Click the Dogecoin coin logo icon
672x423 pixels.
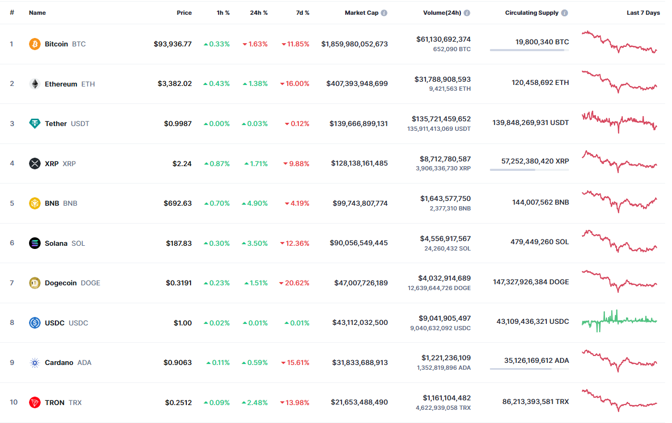click(35, 283)
